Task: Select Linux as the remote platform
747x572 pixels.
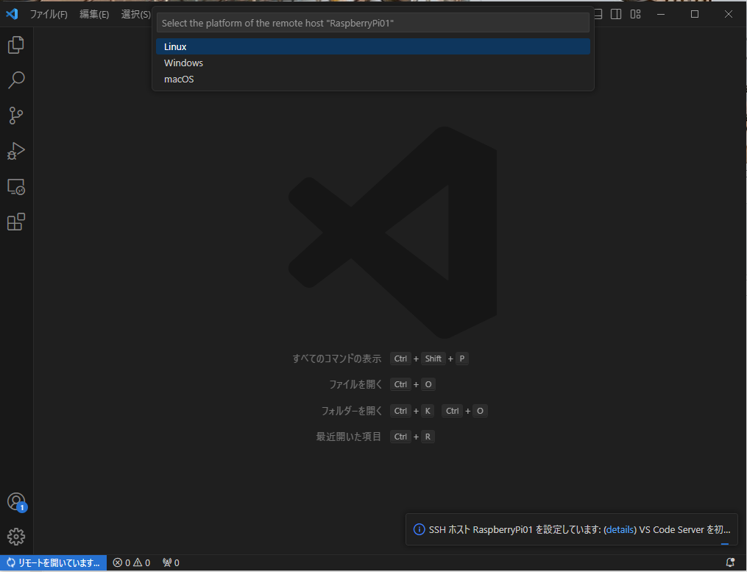Action: click(x=372, y=46)
